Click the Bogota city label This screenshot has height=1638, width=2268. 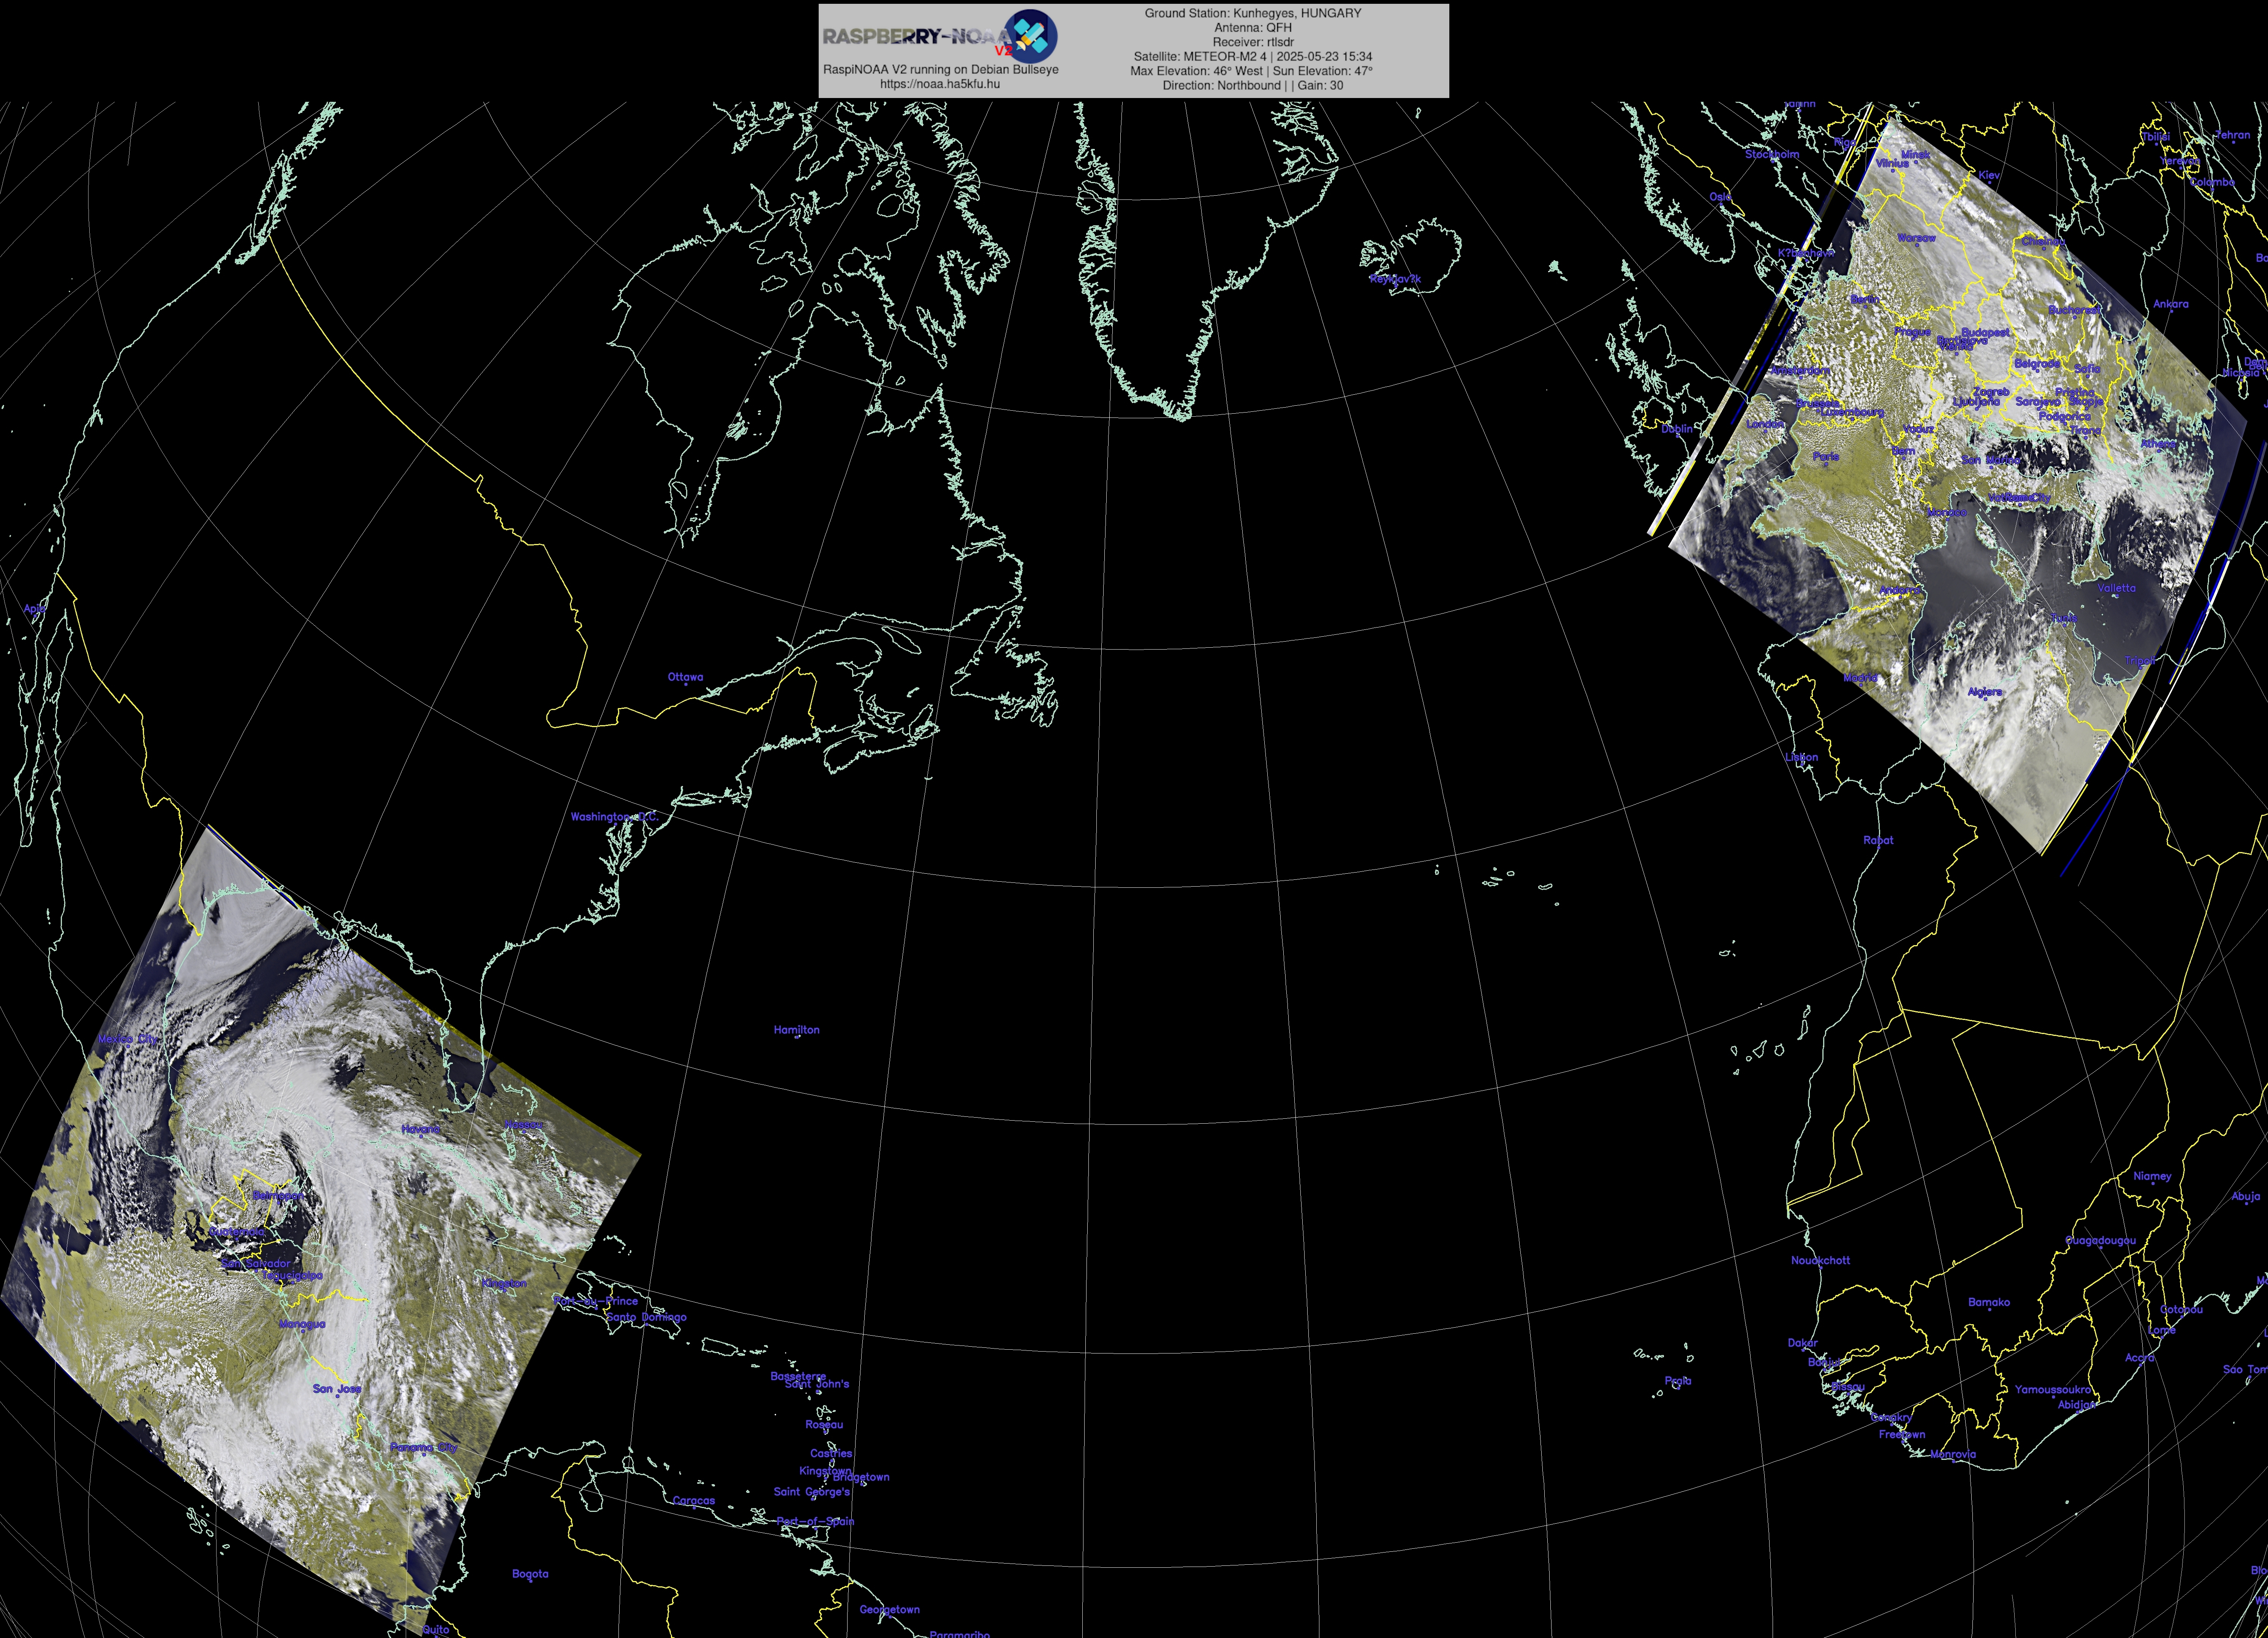pyautogui.click(x=530, y=1574)
